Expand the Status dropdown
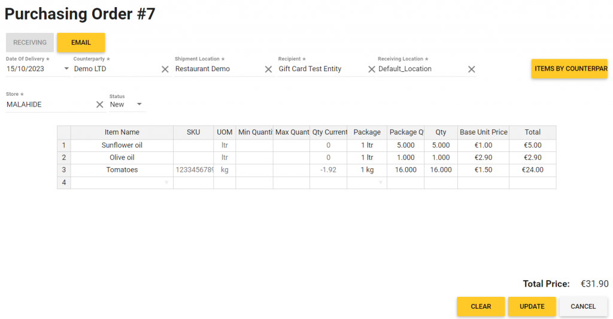Image resolution: width=613 pixels, height=319 pixels. coord(139,105)
